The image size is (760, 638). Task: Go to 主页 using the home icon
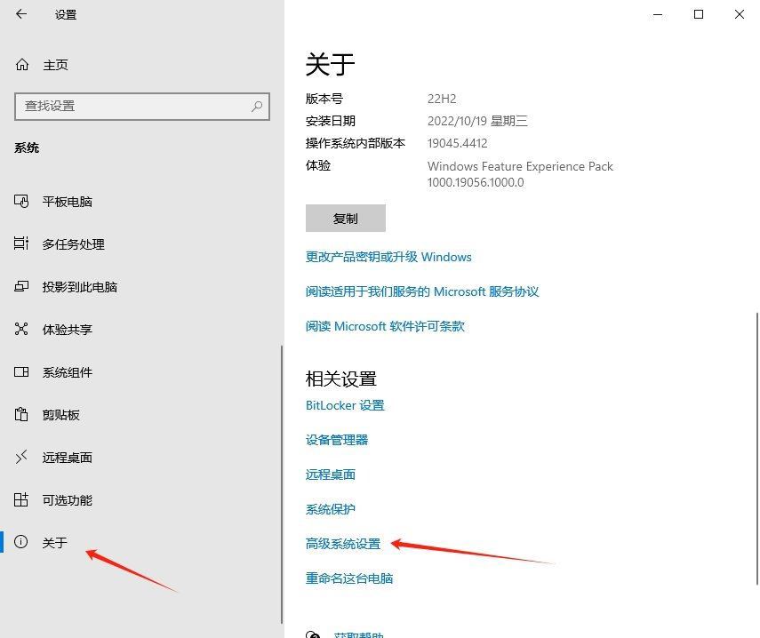(55, 65)
